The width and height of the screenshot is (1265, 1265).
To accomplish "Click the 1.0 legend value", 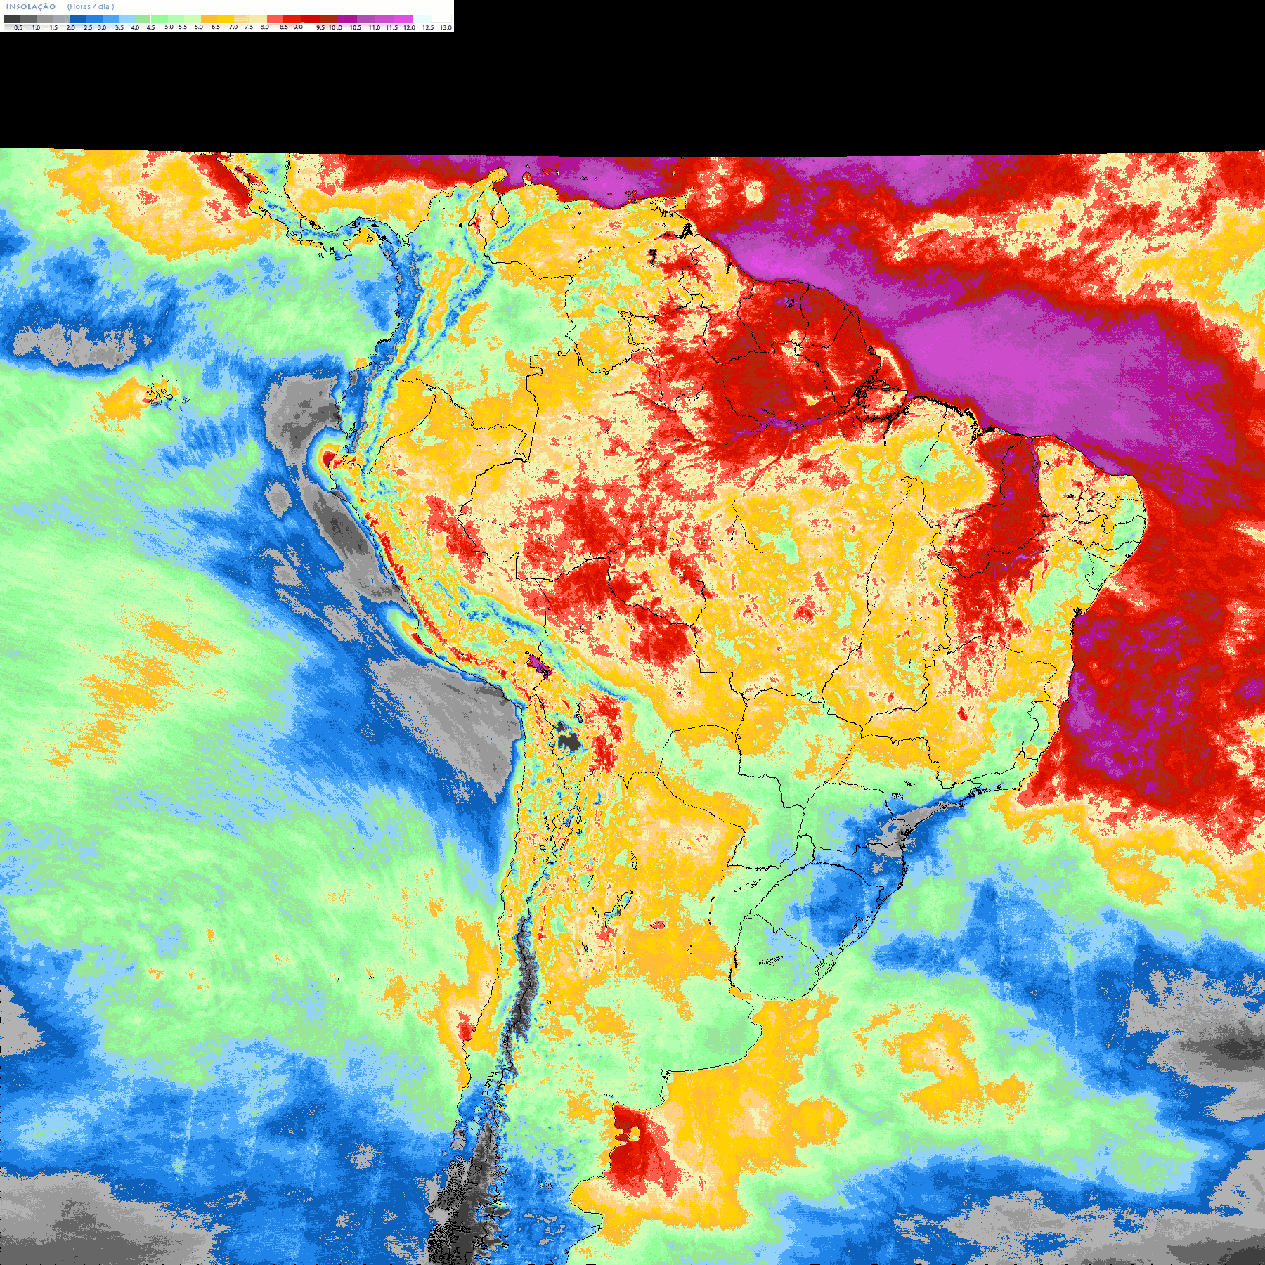I will tap(36, 27).
